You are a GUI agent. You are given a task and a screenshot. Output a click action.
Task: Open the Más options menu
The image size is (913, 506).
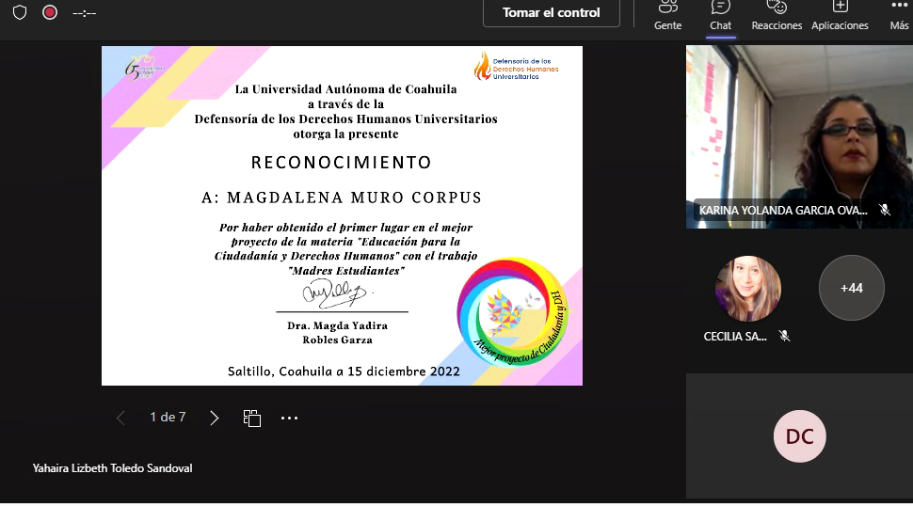tap(899, 15)
